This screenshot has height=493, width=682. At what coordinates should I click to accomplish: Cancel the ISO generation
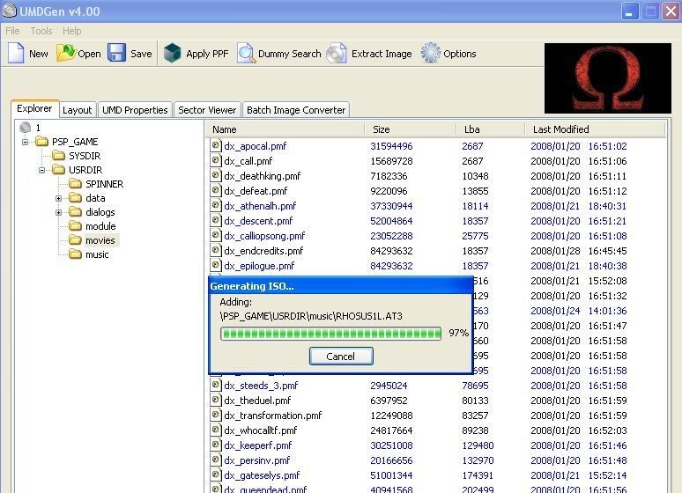pos(341,356)
